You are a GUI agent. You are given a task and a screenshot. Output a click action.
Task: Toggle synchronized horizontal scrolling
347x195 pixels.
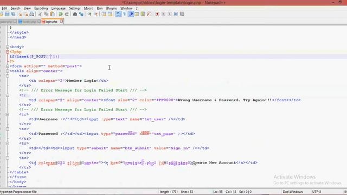pos(110,14)
